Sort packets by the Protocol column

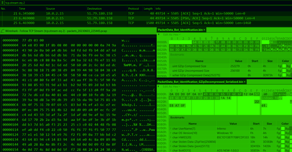(x=133, y=9)
